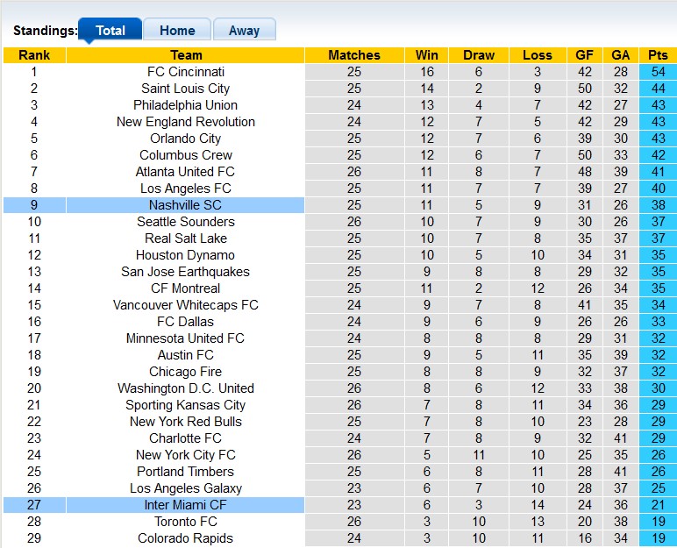Sort by the Pts column header
This screenshot has width=677, height=548.
[658, 55]
